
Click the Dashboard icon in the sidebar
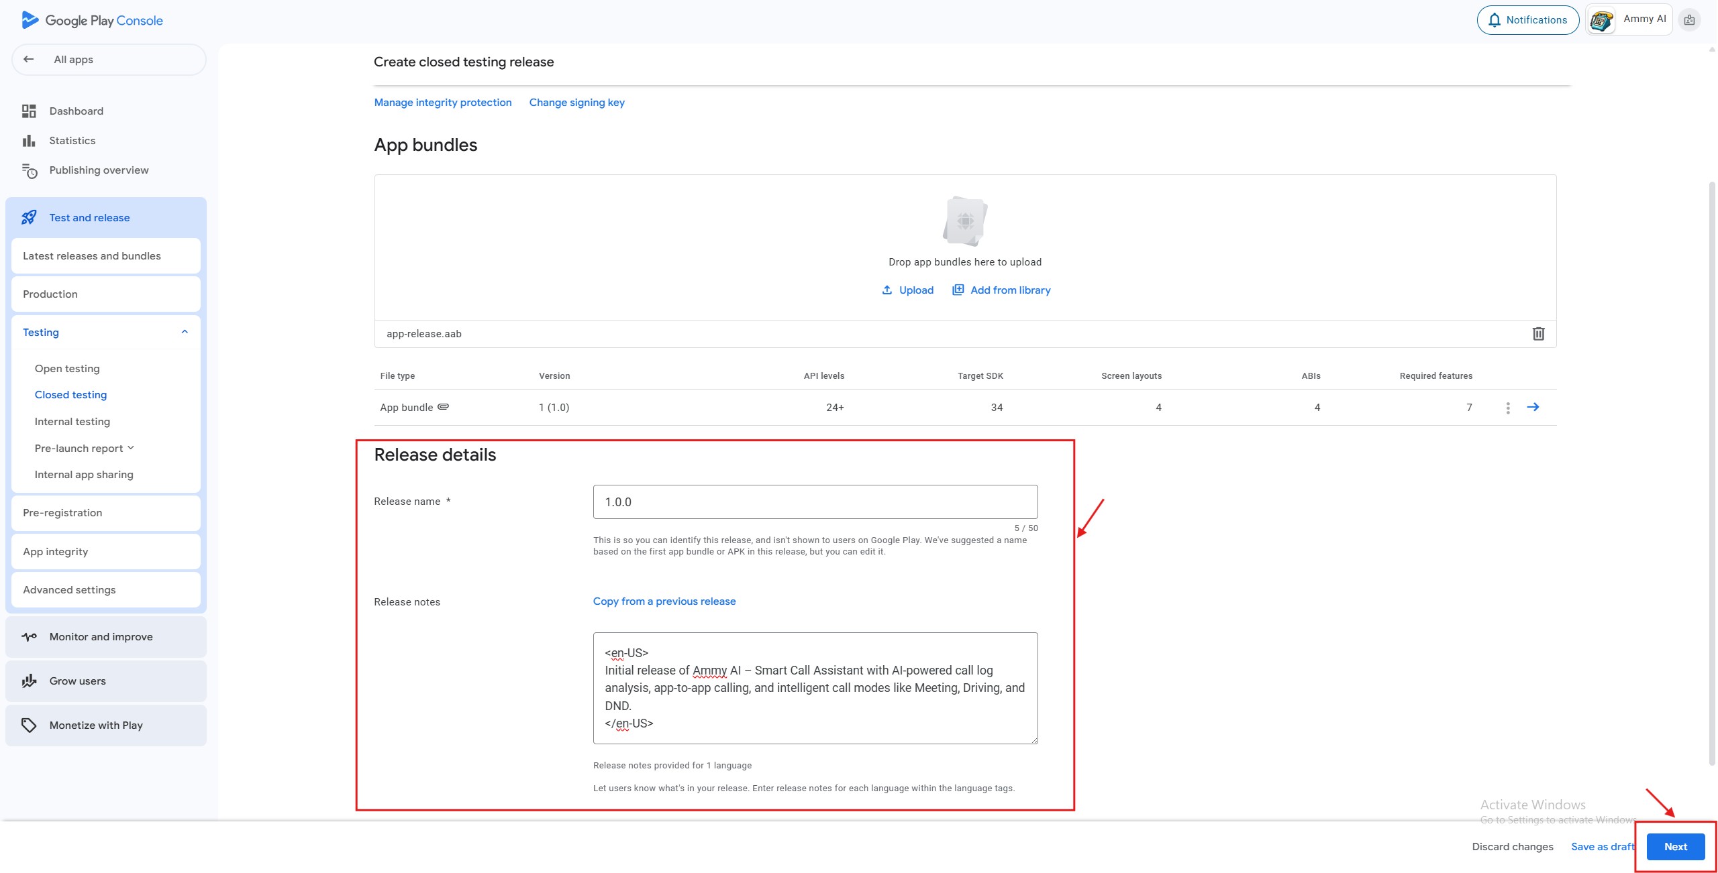[29, 111]
